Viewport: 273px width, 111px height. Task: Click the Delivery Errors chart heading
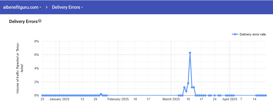pos(23,22)
